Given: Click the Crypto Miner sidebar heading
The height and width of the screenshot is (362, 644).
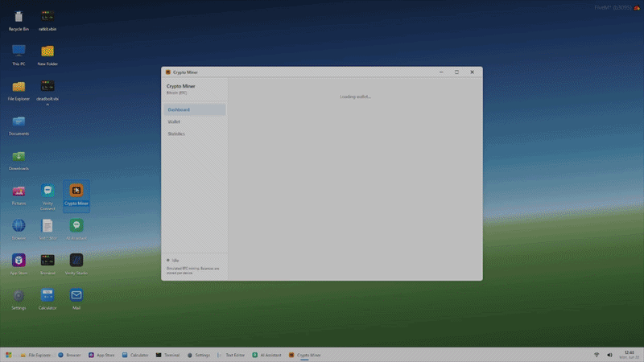Looking at the screenshot, I should pyautogui.click(x=180, y=86).
